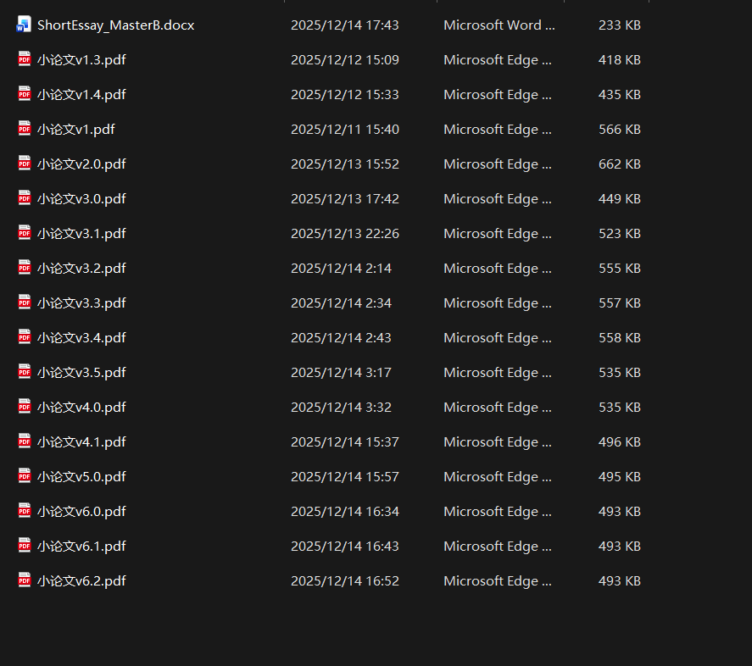752x666 pixels.
Task: Click the PDF icon of 小论文v6.2.pdf
Action: pos(25,580)
